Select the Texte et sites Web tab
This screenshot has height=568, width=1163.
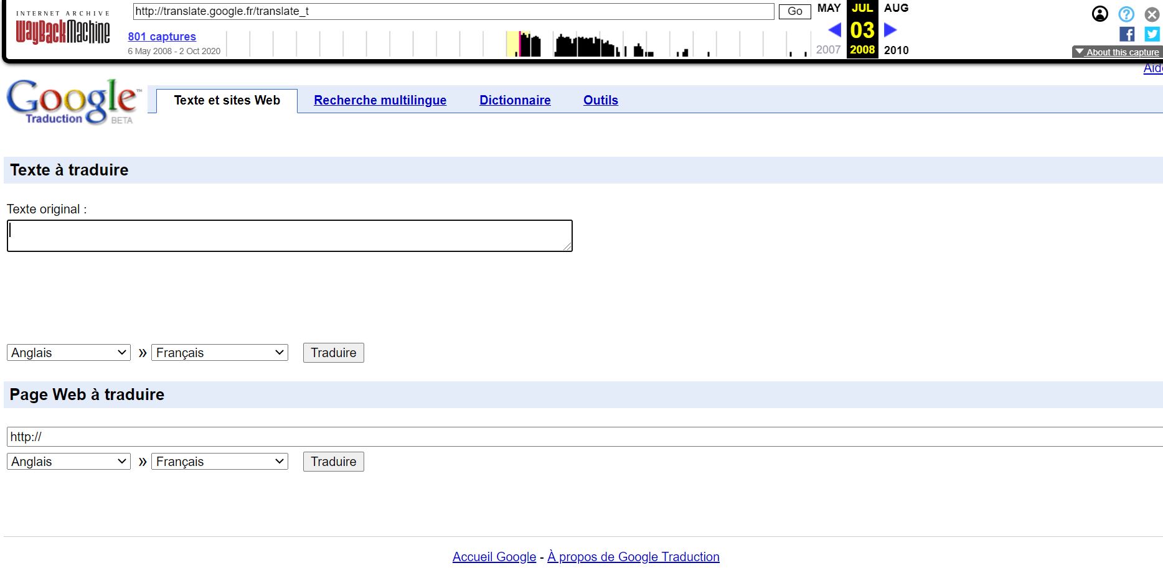tap(227, 100)
